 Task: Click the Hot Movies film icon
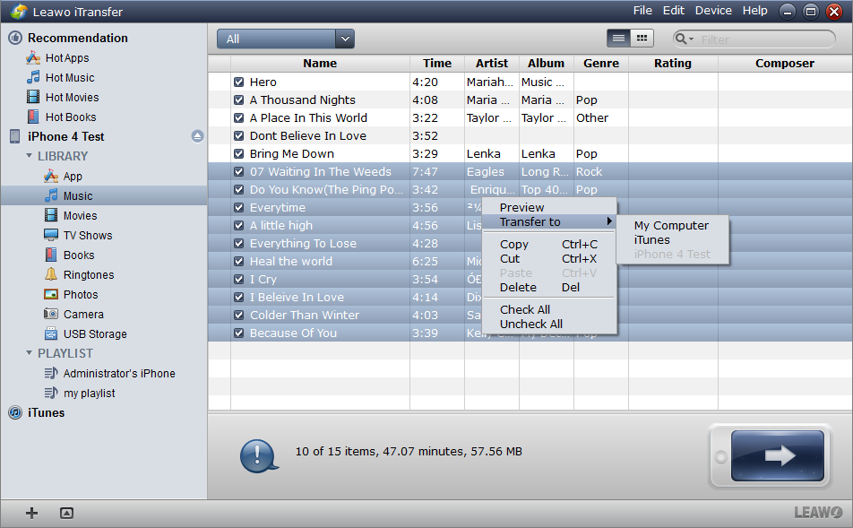[33, 97]
